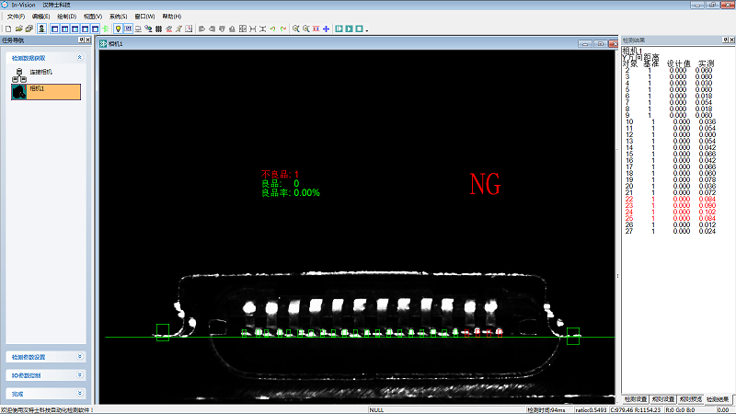The width and height of the screenshot is (736, 414).
Task: Click the light bulb toolbar icon
Action: [x=118, y=29]
